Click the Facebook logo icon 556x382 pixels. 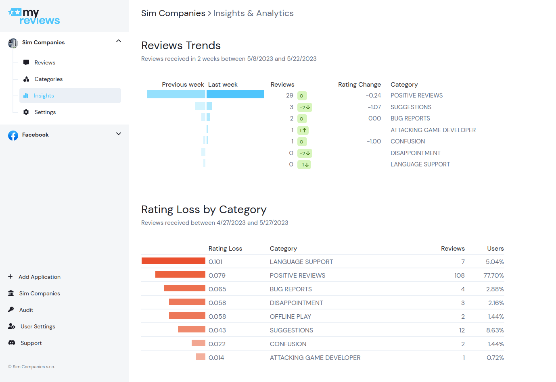13,135
